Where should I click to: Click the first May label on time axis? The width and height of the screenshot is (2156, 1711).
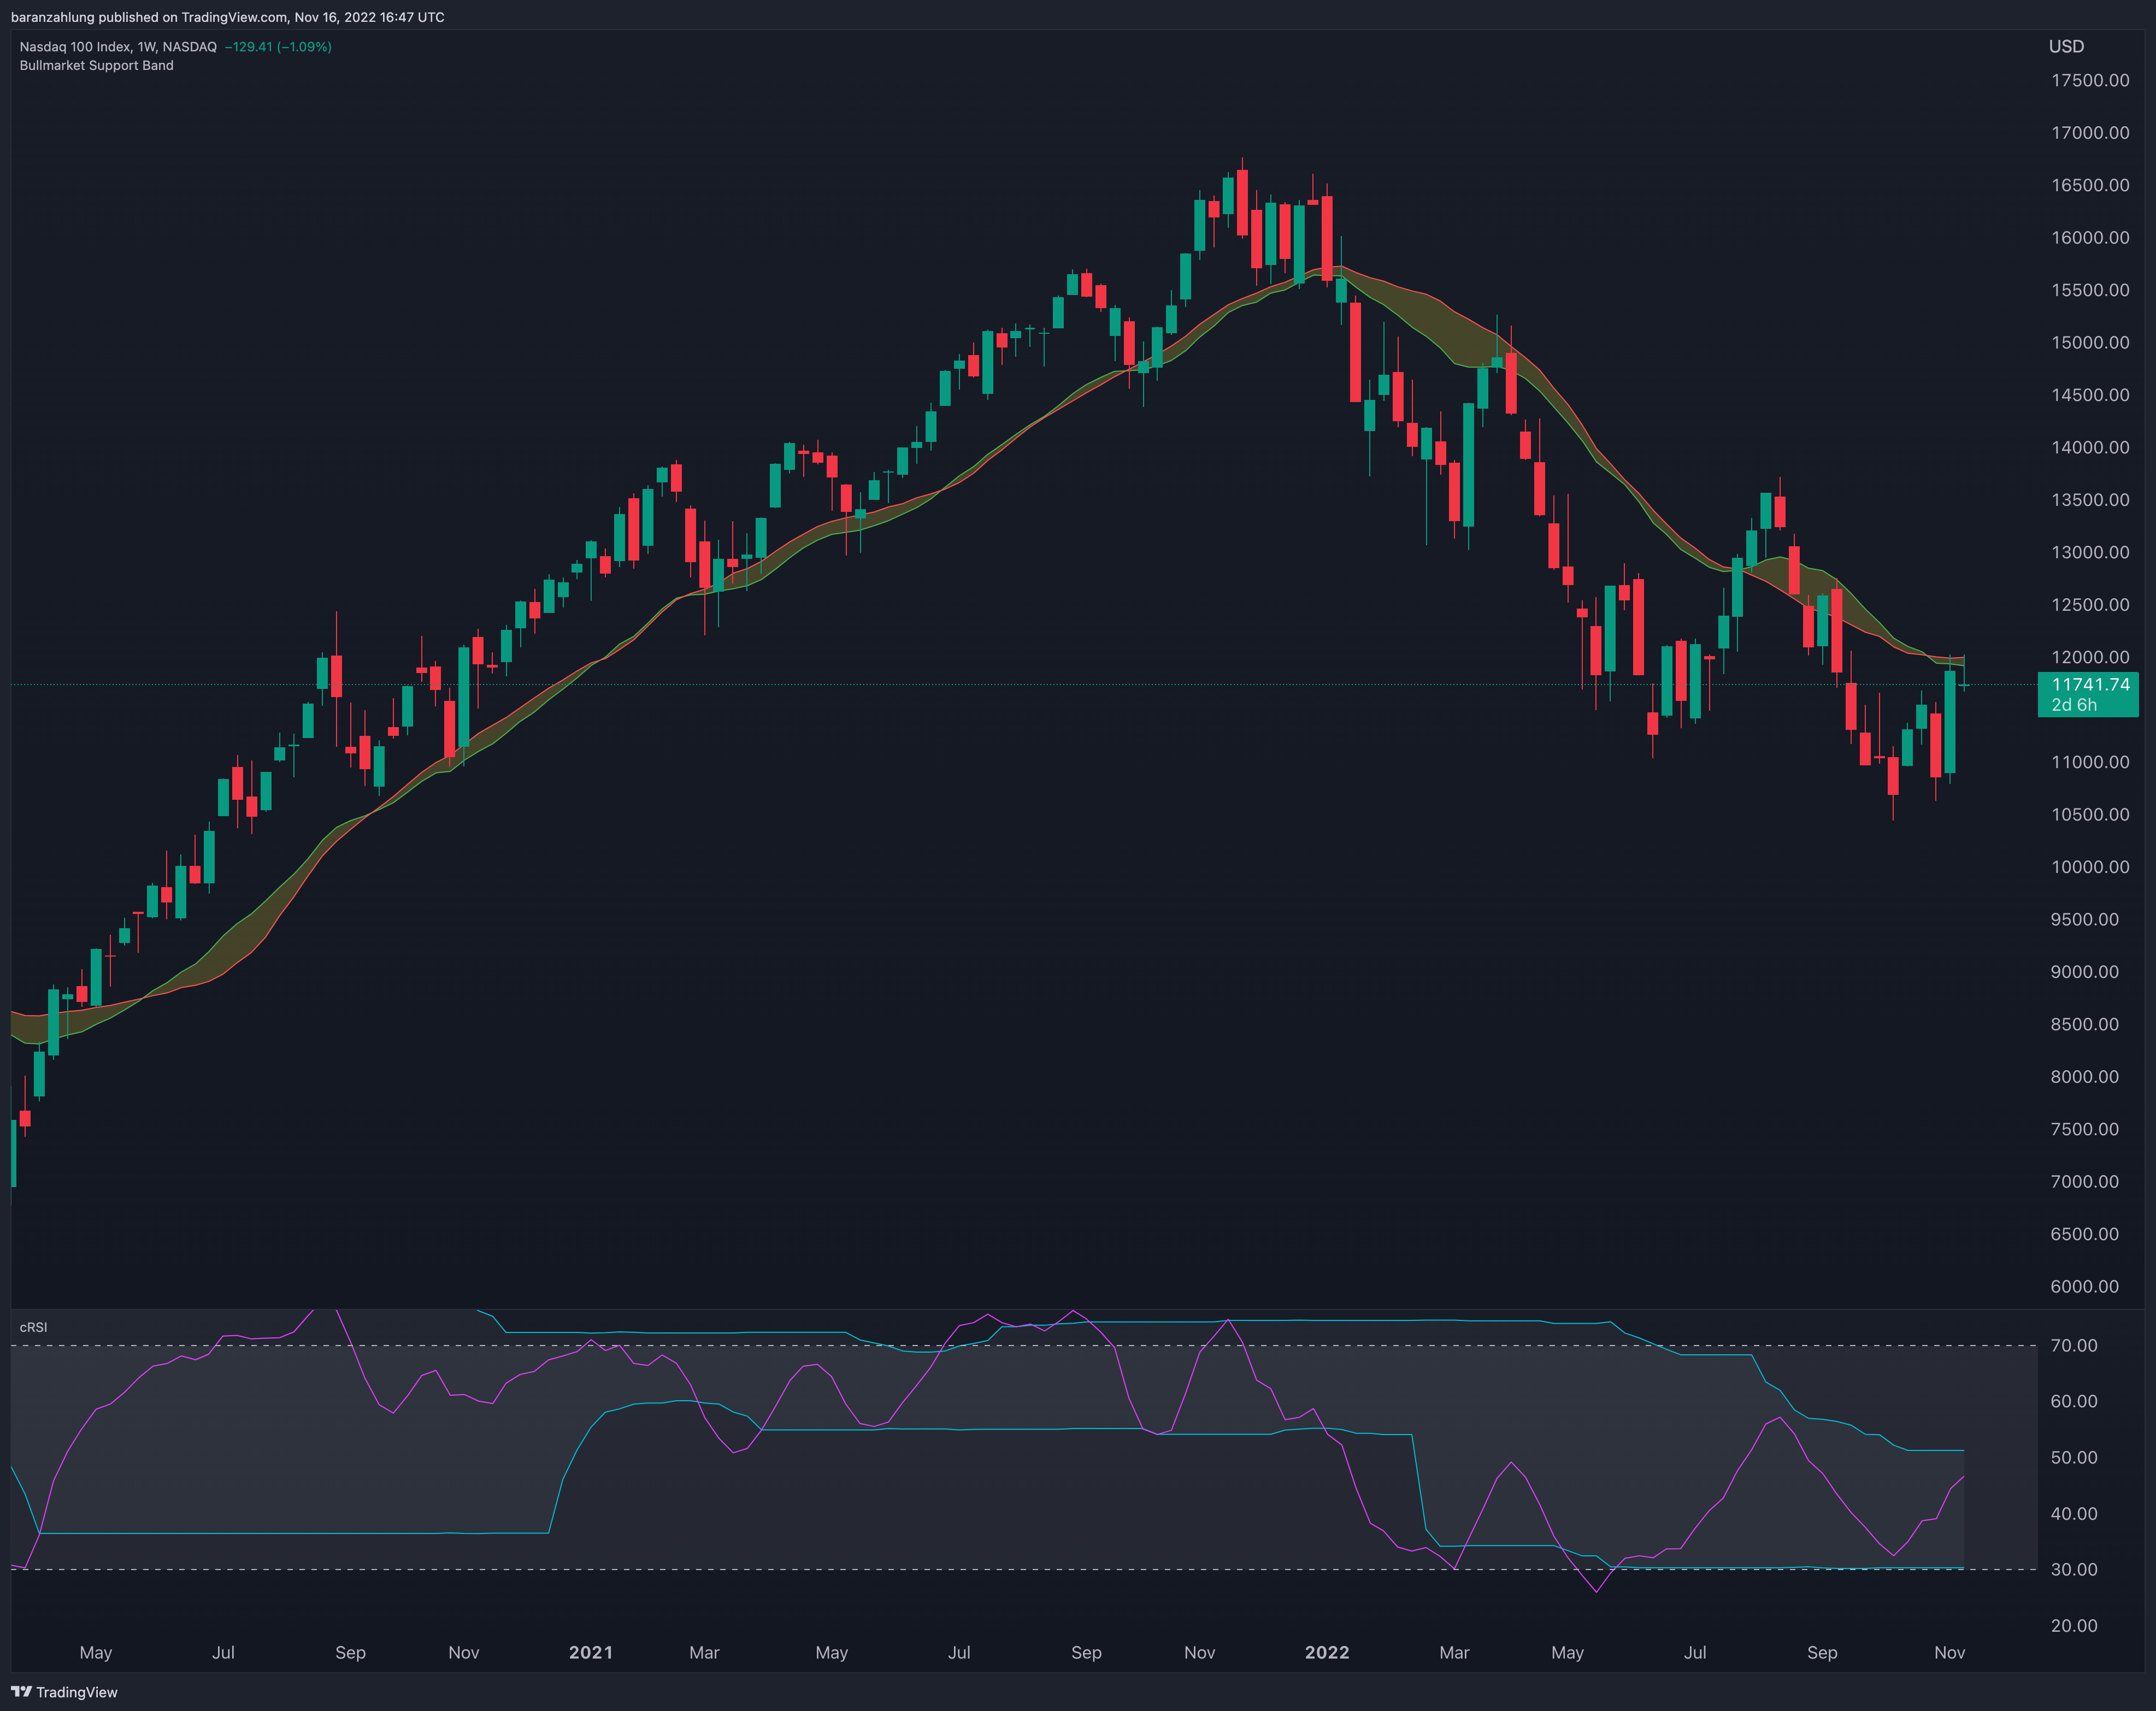(96, 1653)
